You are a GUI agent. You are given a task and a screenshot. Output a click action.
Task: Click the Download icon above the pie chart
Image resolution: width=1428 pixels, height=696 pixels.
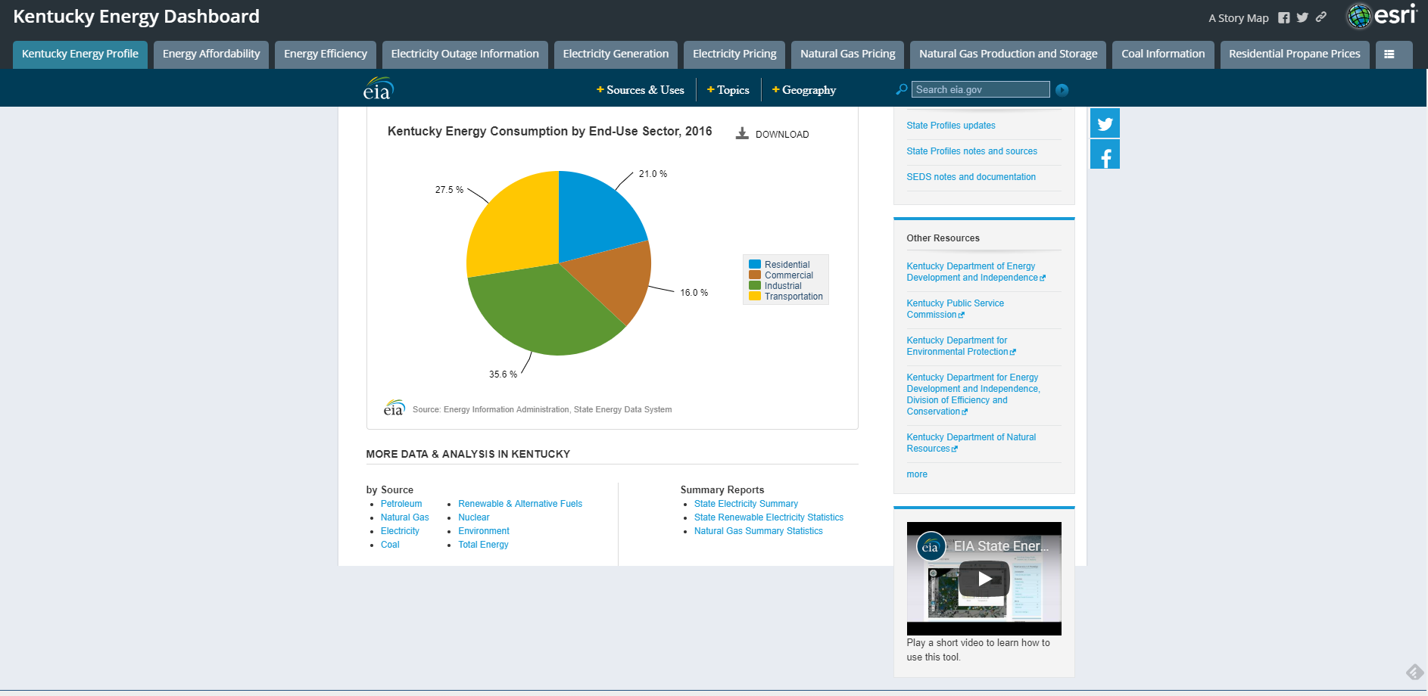742,132
